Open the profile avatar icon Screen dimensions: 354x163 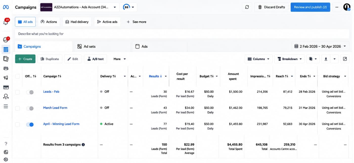click(347, 7)
